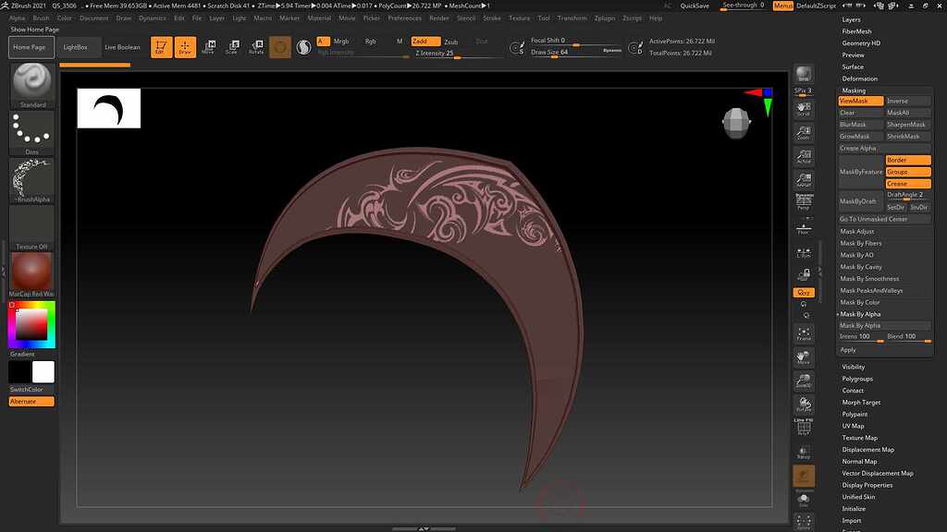Activate the Scale mode icon
Image resolution: width=947 pixels, height=532 pixels.
pyautogui.click(x=232, y=46)
